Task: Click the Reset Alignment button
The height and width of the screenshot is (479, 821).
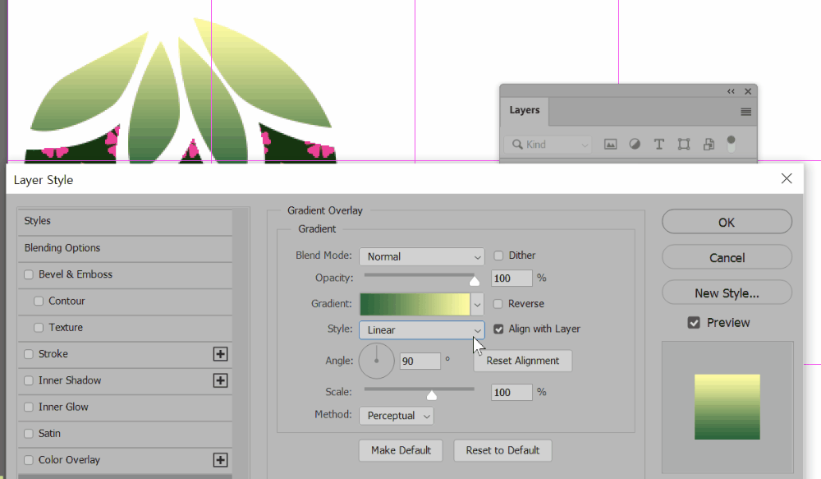Action: click(522, 361)
